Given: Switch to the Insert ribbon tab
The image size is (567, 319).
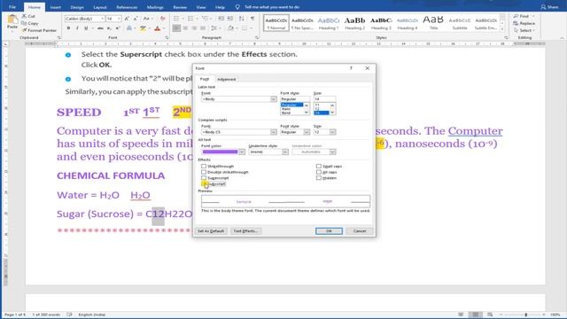Looking at the screenshot, I should (x=55, y=7).
